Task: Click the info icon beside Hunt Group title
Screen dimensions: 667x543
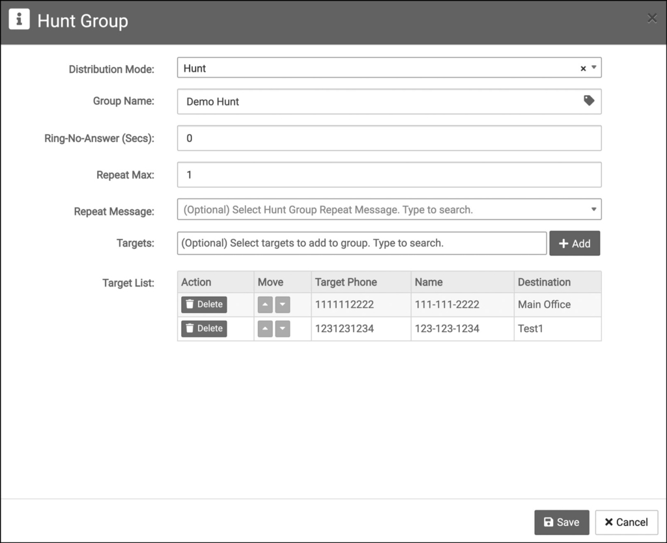Action: [x=18, y=19]
